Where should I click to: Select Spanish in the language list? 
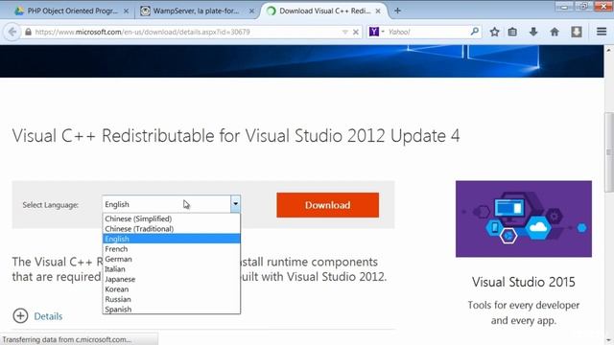click(x=172, y=309)
